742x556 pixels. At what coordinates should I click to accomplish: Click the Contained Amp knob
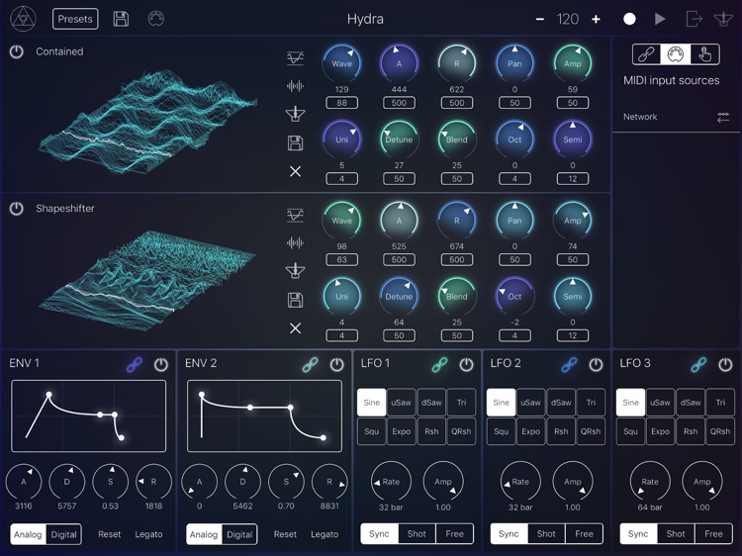[x=573, y=63]
